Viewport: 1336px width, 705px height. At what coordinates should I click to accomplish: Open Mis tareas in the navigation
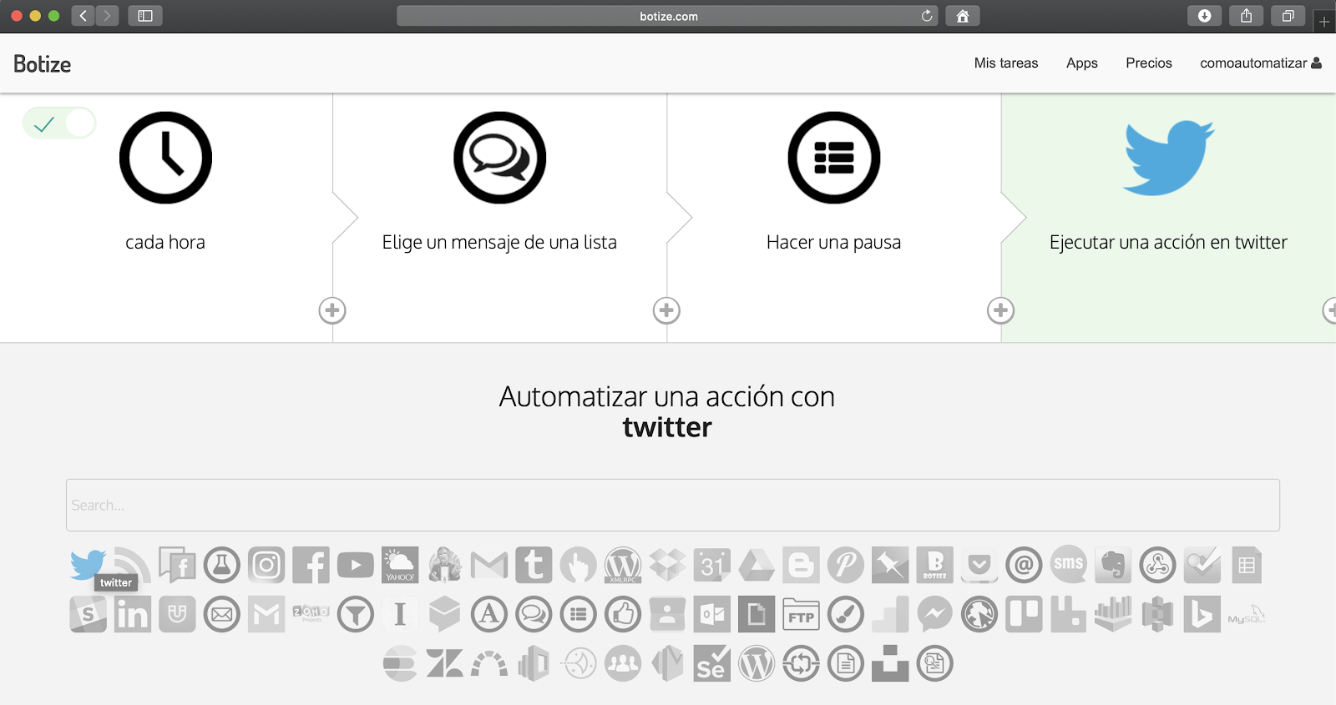1006,63
